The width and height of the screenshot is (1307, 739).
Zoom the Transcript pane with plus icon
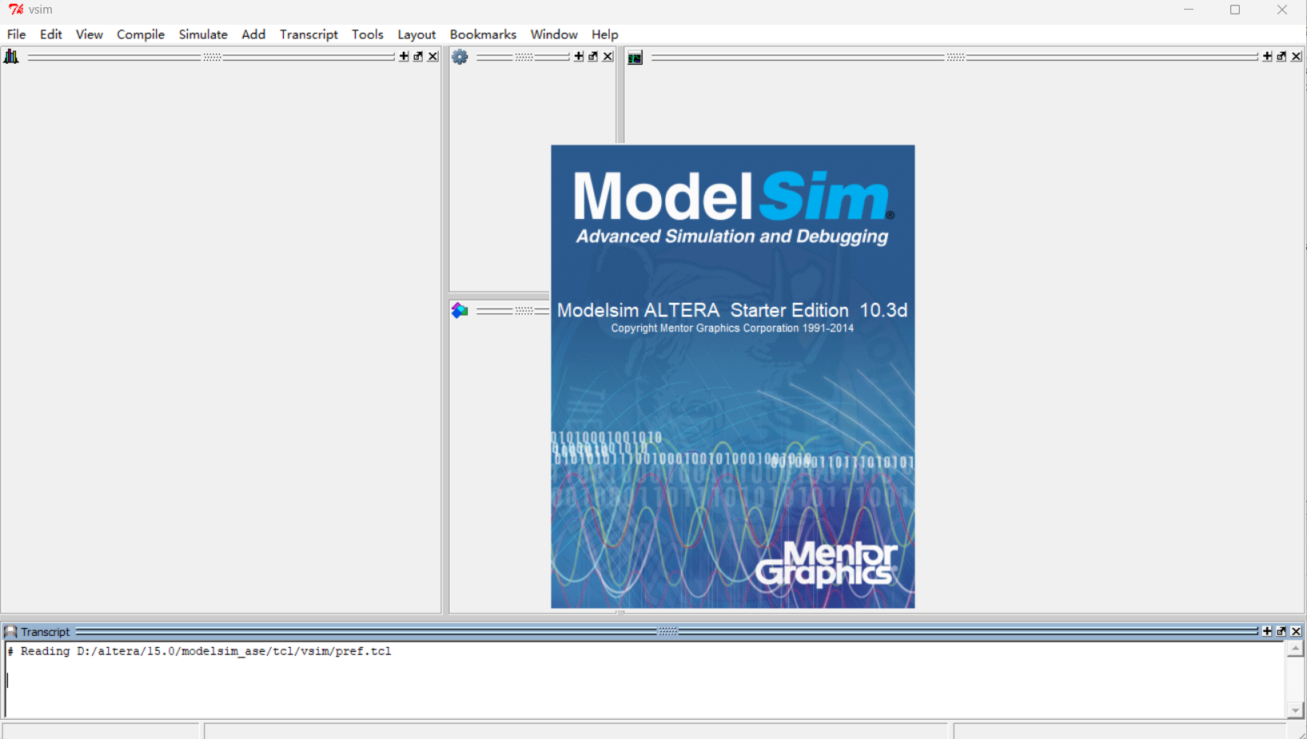[1267, 631]
